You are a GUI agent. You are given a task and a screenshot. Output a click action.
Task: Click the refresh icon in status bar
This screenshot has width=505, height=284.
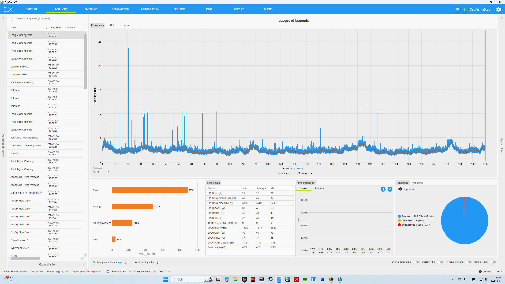[x=108, y=272]
